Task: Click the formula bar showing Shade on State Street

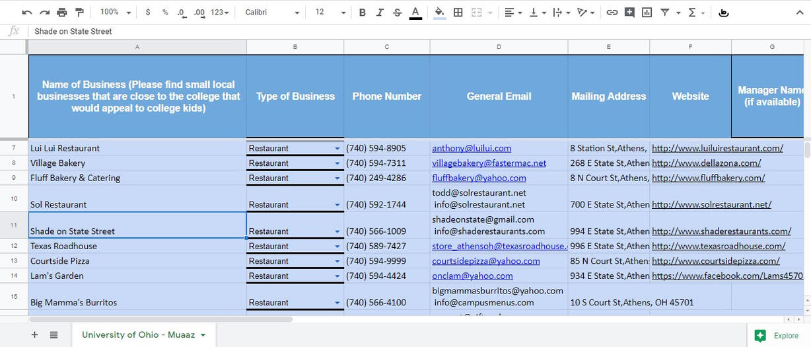Action: tap(419, 31)
